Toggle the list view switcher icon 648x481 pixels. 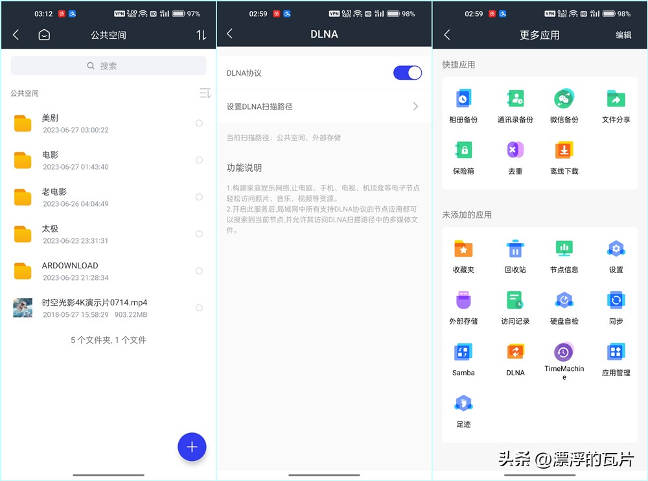point(203,93)
